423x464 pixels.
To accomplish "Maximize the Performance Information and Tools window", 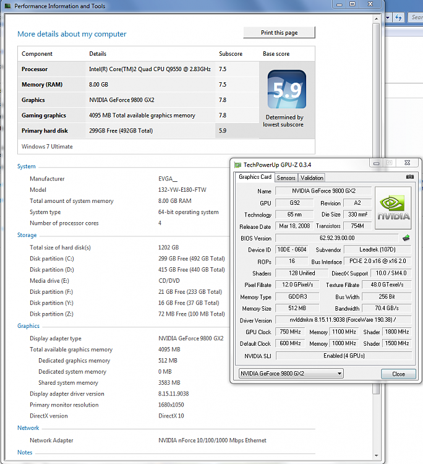I will pyautogui.click(x=352, y=4).
